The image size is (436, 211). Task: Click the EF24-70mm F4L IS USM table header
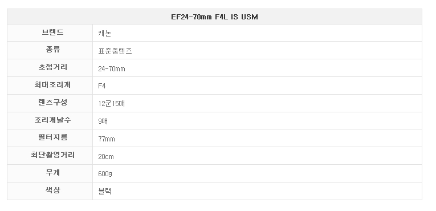pyautogui.click(x=214, y=17)
